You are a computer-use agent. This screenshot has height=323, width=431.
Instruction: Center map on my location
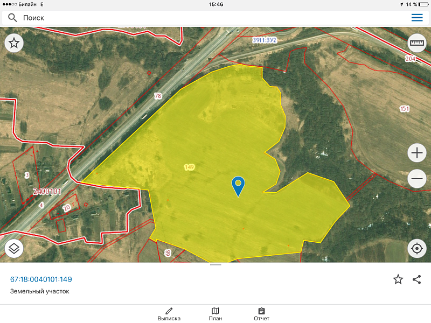417,249
